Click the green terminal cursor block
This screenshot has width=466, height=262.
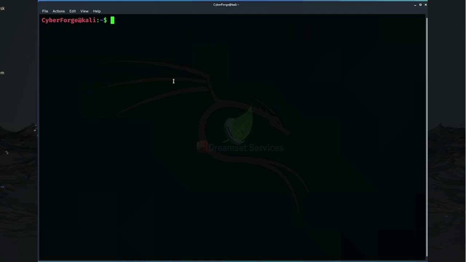pos(112,20)
